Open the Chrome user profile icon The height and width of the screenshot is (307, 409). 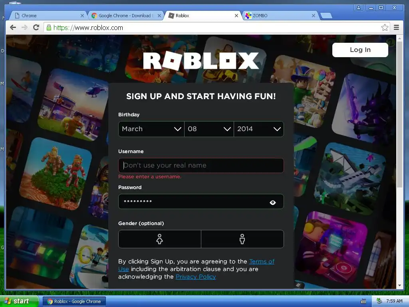pos(359,8)
